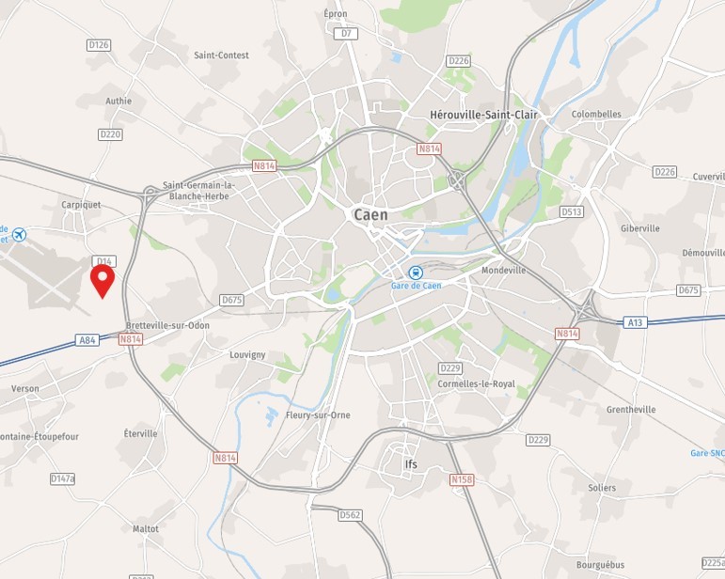Click the D147a road badge

(x=62, y=478)
